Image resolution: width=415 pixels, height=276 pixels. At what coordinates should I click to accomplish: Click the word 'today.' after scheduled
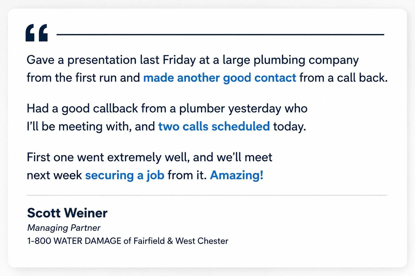(x=290, y=126)
